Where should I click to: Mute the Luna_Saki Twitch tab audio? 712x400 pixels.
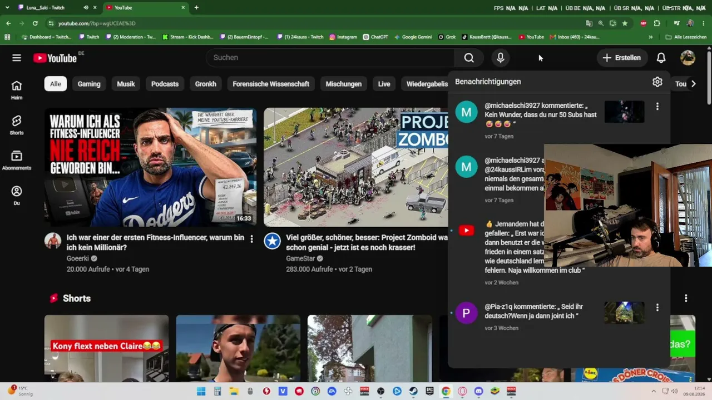[x=86, y=8]
